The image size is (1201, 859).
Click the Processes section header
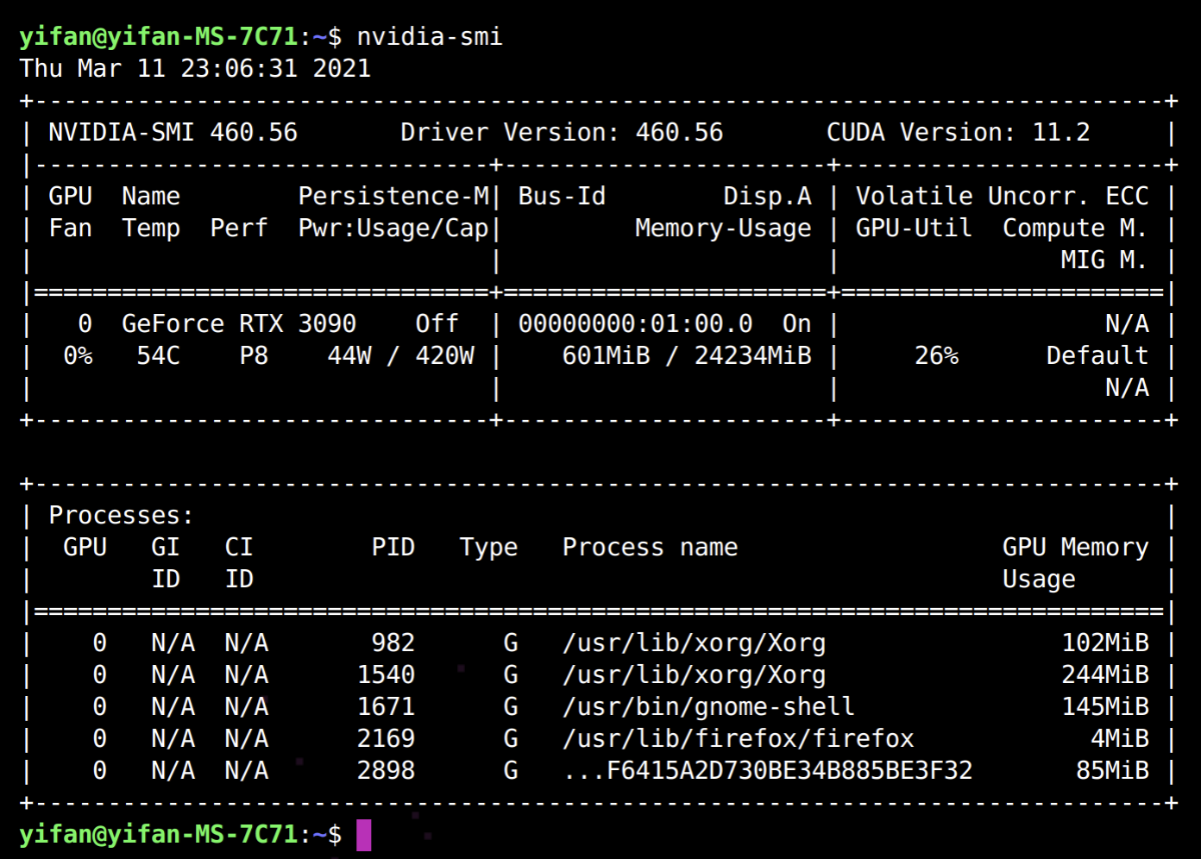(x=119, y=515)
